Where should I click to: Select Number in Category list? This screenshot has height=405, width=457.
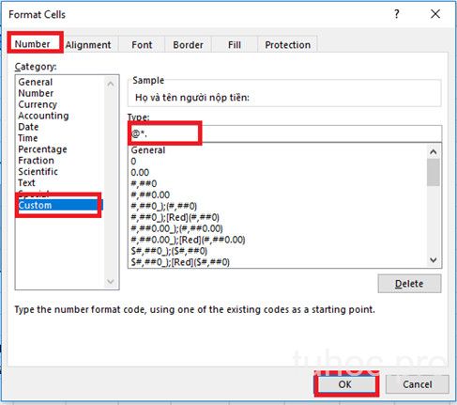pyautogui.click(x=59, y=93)
